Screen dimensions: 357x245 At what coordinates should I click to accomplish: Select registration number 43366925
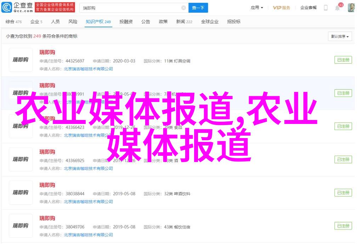click(75, 161)
